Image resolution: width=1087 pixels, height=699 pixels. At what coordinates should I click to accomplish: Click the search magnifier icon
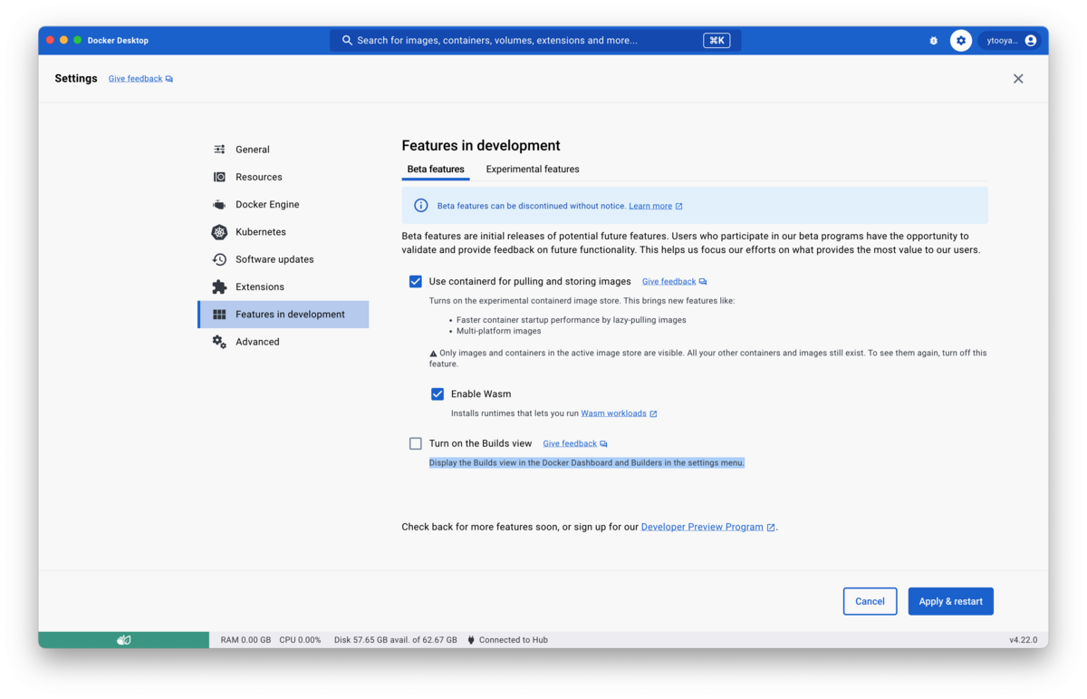point(347,41)
